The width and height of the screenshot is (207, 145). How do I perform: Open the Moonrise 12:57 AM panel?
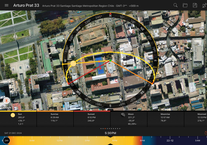166,119
